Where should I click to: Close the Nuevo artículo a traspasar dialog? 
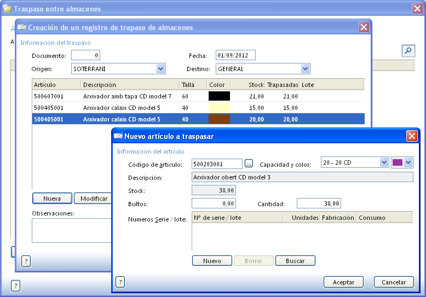pyautogui.click(x=412, y=136)
